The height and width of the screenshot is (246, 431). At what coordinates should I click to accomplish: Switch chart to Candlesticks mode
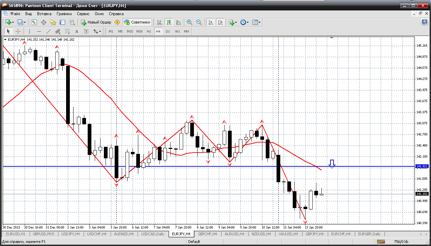coord(169,22)
